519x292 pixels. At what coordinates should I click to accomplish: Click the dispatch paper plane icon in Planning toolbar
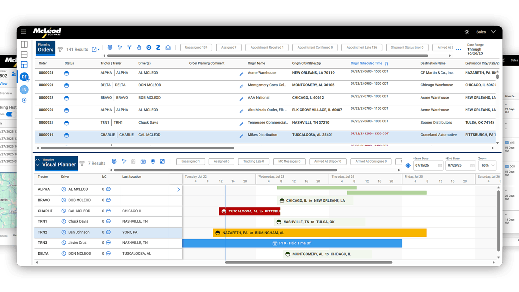click(120, 48)
